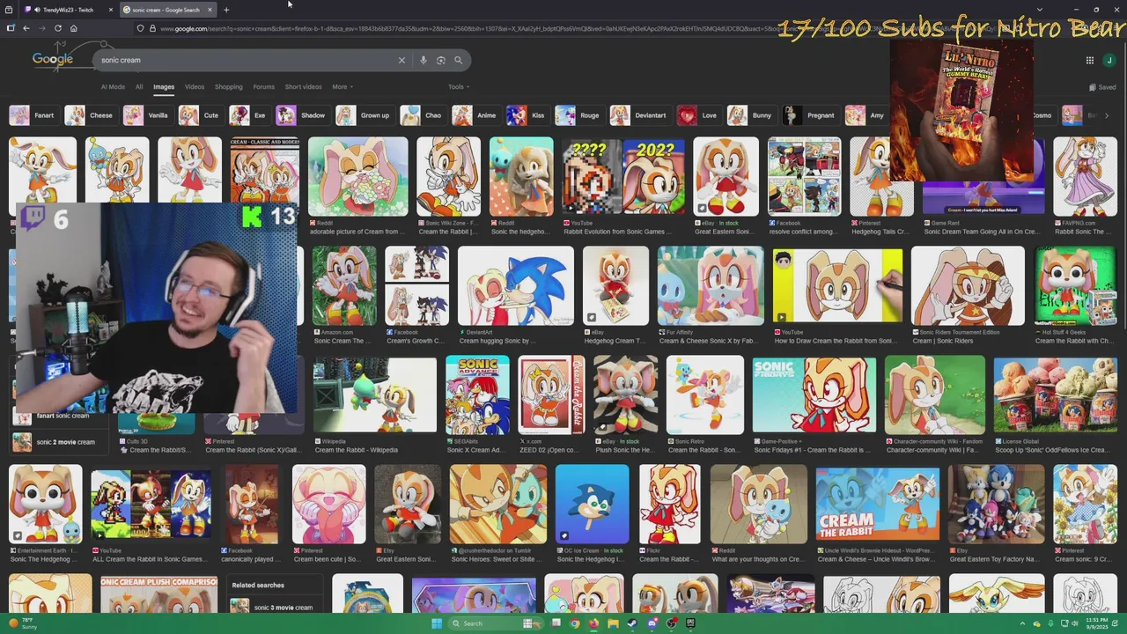Viewport: 1127px width, 634px height.
Task: Reload the current page
Action: coord(58,28)
